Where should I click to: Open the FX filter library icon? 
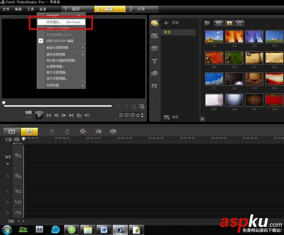tap(154, 86)
